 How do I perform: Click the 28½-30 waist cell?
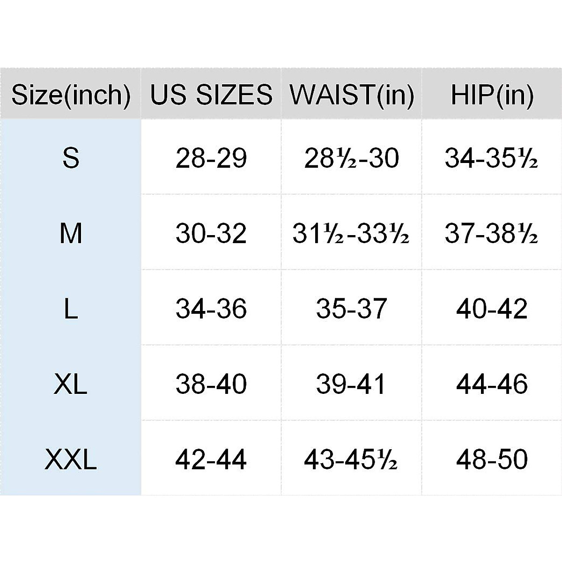pyautogui.click(x=352, y=158)
